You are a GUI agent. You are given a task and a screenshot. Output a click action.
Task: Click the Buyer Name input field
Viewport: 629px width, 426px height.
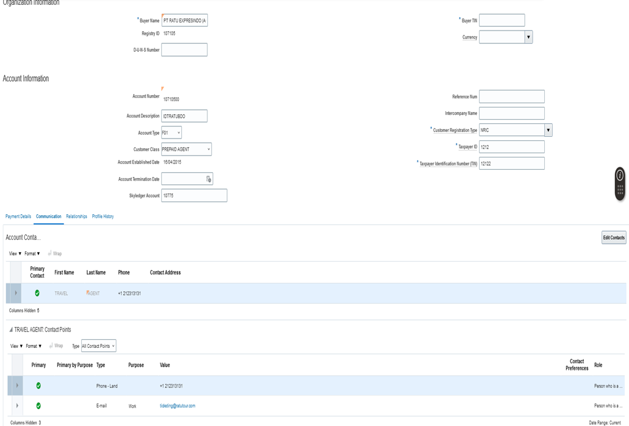point(184,21)
